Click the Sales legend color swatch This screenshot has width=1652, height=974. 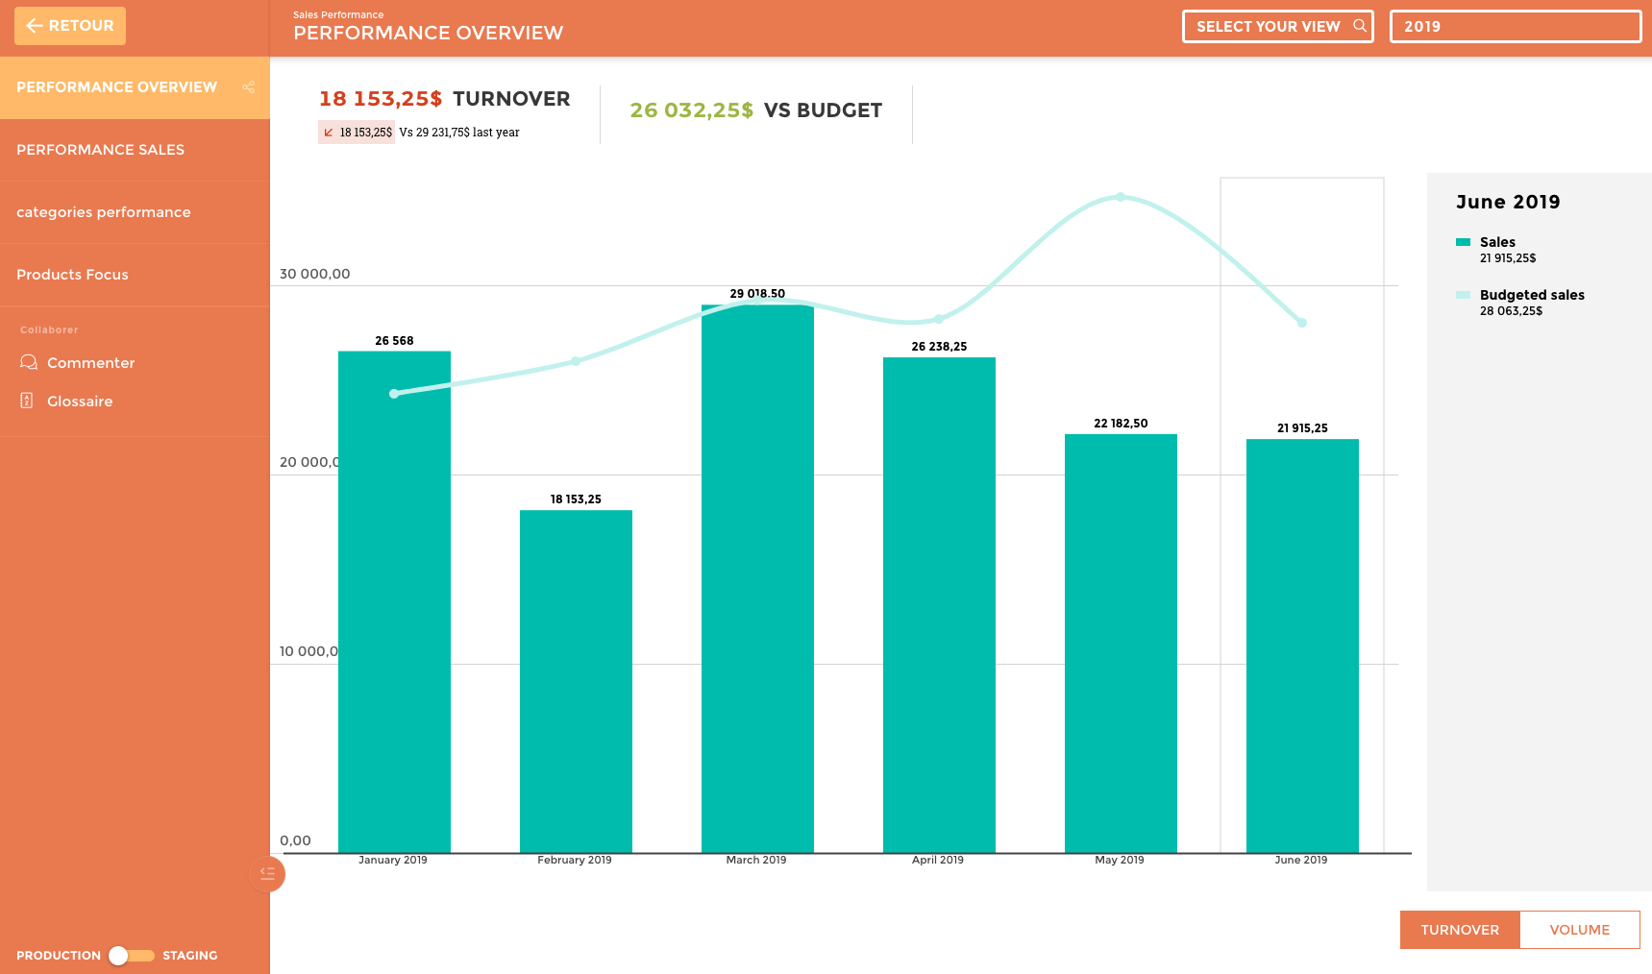tap(1463, 242)
